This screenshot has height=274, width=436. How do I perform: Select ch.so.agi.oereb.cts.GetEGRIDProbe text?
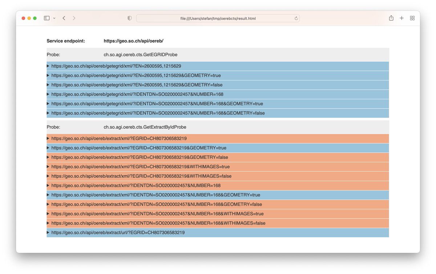tap(141, 55)
